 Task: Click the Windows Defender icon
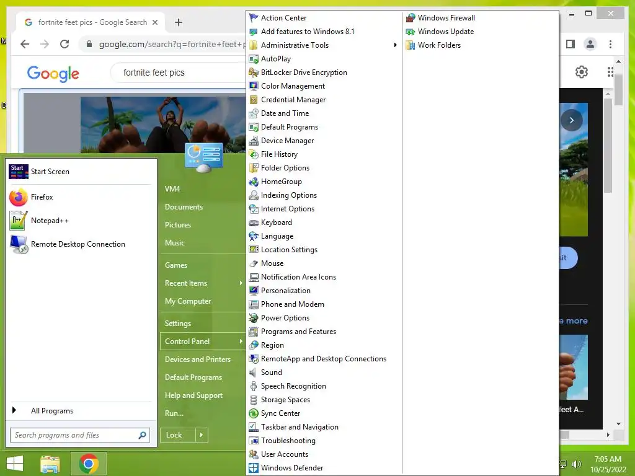[x=254, y=468]
